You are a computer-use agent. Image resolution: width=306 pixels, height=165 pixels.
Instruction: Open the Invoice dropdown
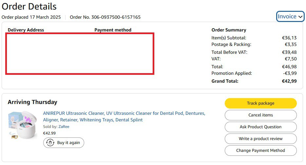pyautogui.click(x=287, y=17)
